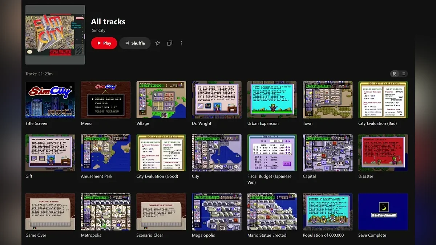Switch to grid view
This screenshot has width=436, height=245.
point(395,74)
